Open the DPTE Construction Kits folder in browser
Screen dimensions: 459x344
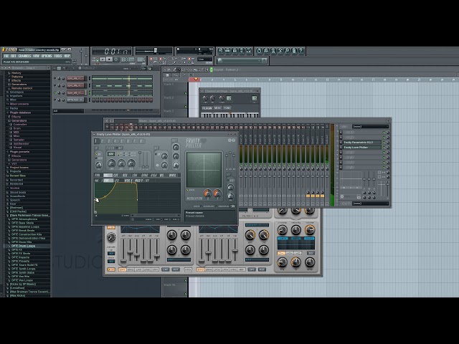click(27, 234)
